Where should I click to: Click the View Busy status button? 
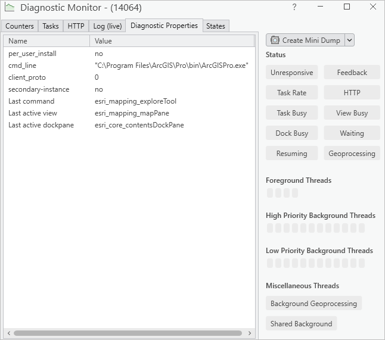point(352,113)
